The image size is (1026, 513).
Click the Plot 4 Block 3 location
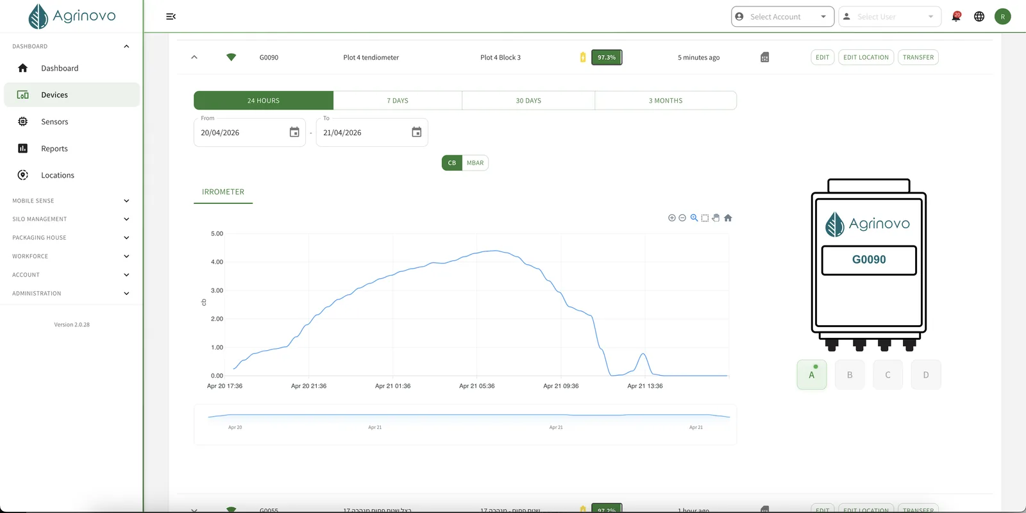tap(500, 58)
